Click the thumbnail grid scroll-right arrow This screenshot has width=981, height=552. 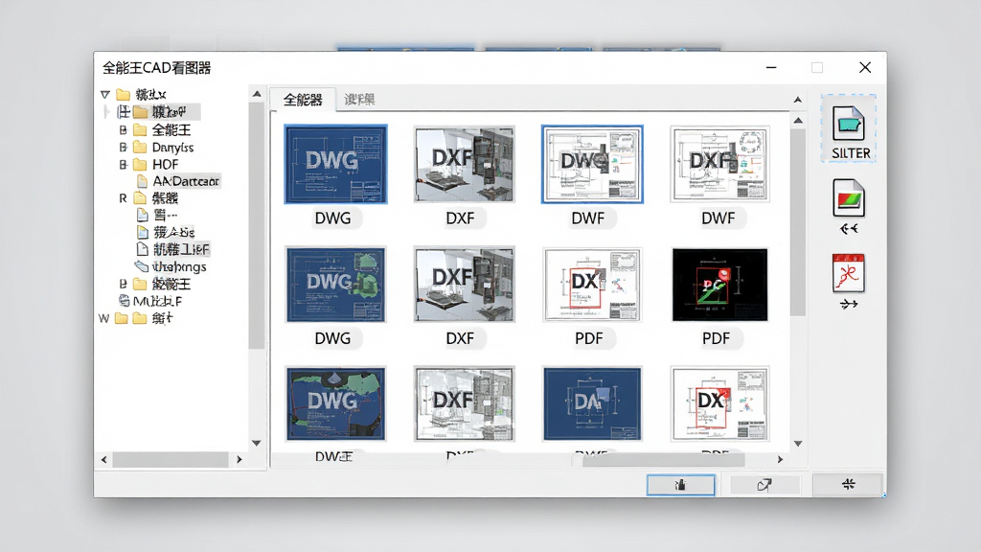point(780,459)
